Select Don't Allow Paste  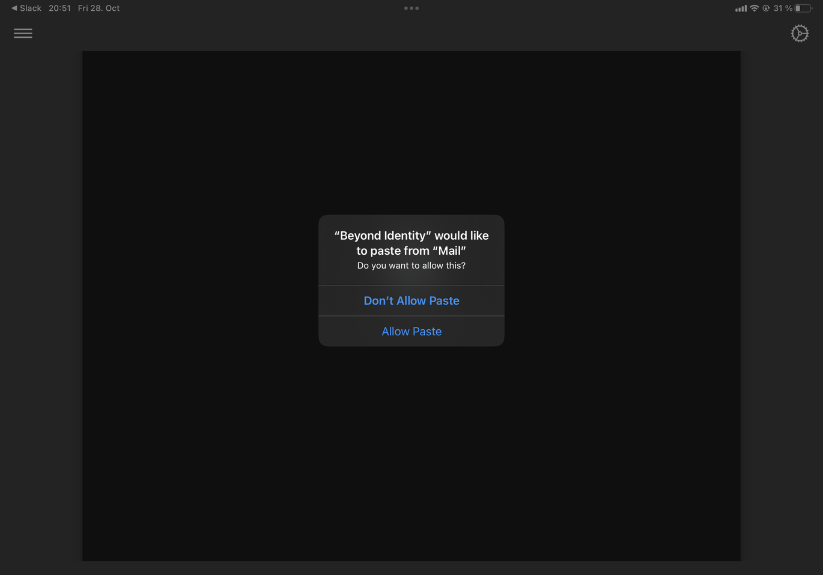[x=412, y=300]
